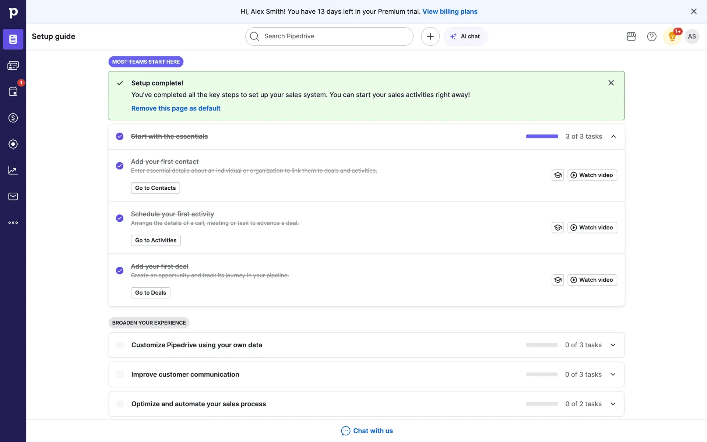Expand Improve customer communication section
Image resolution: width=707 pixels, height=442 pixels.
tap(613, 375)
